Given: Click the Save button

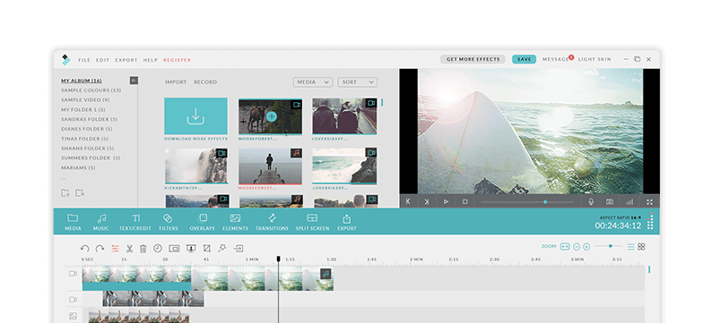Looking at the screenshot, I should point(524,59).
